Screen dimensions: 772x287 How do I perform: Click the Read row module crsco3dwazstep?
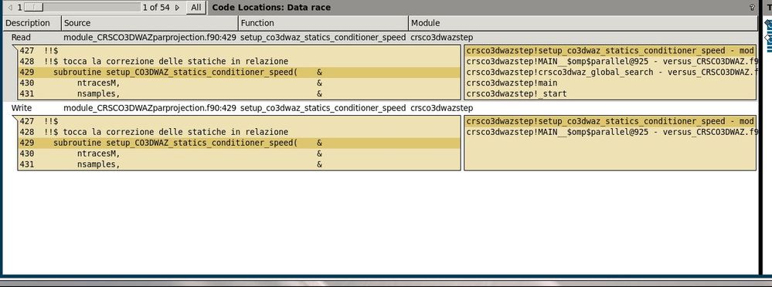tap(441, 37)
